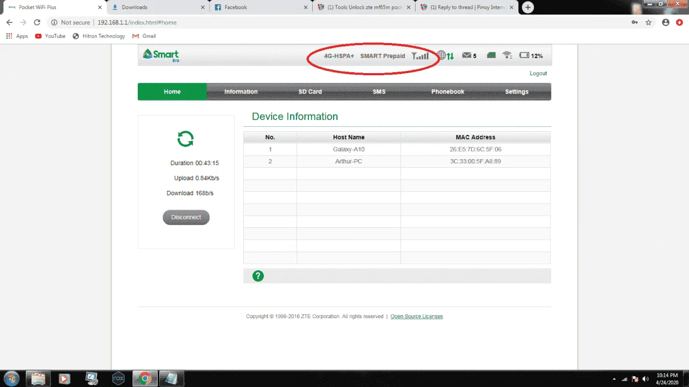Viewport: 689px width, 387px height.
Task: Click the battery level icon
Action: (x=524, y=55)
